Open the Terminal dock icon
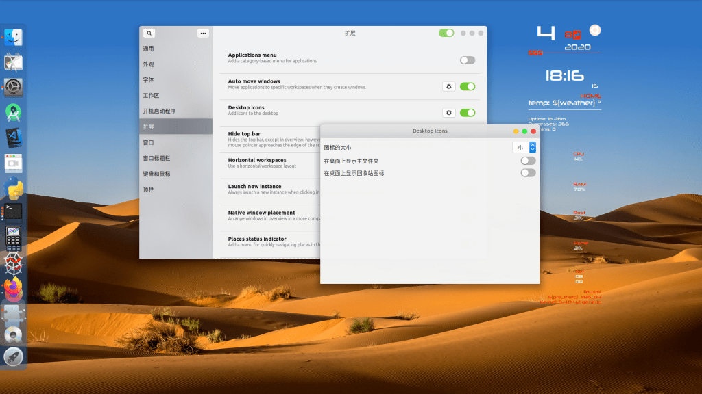 point(13,211)
